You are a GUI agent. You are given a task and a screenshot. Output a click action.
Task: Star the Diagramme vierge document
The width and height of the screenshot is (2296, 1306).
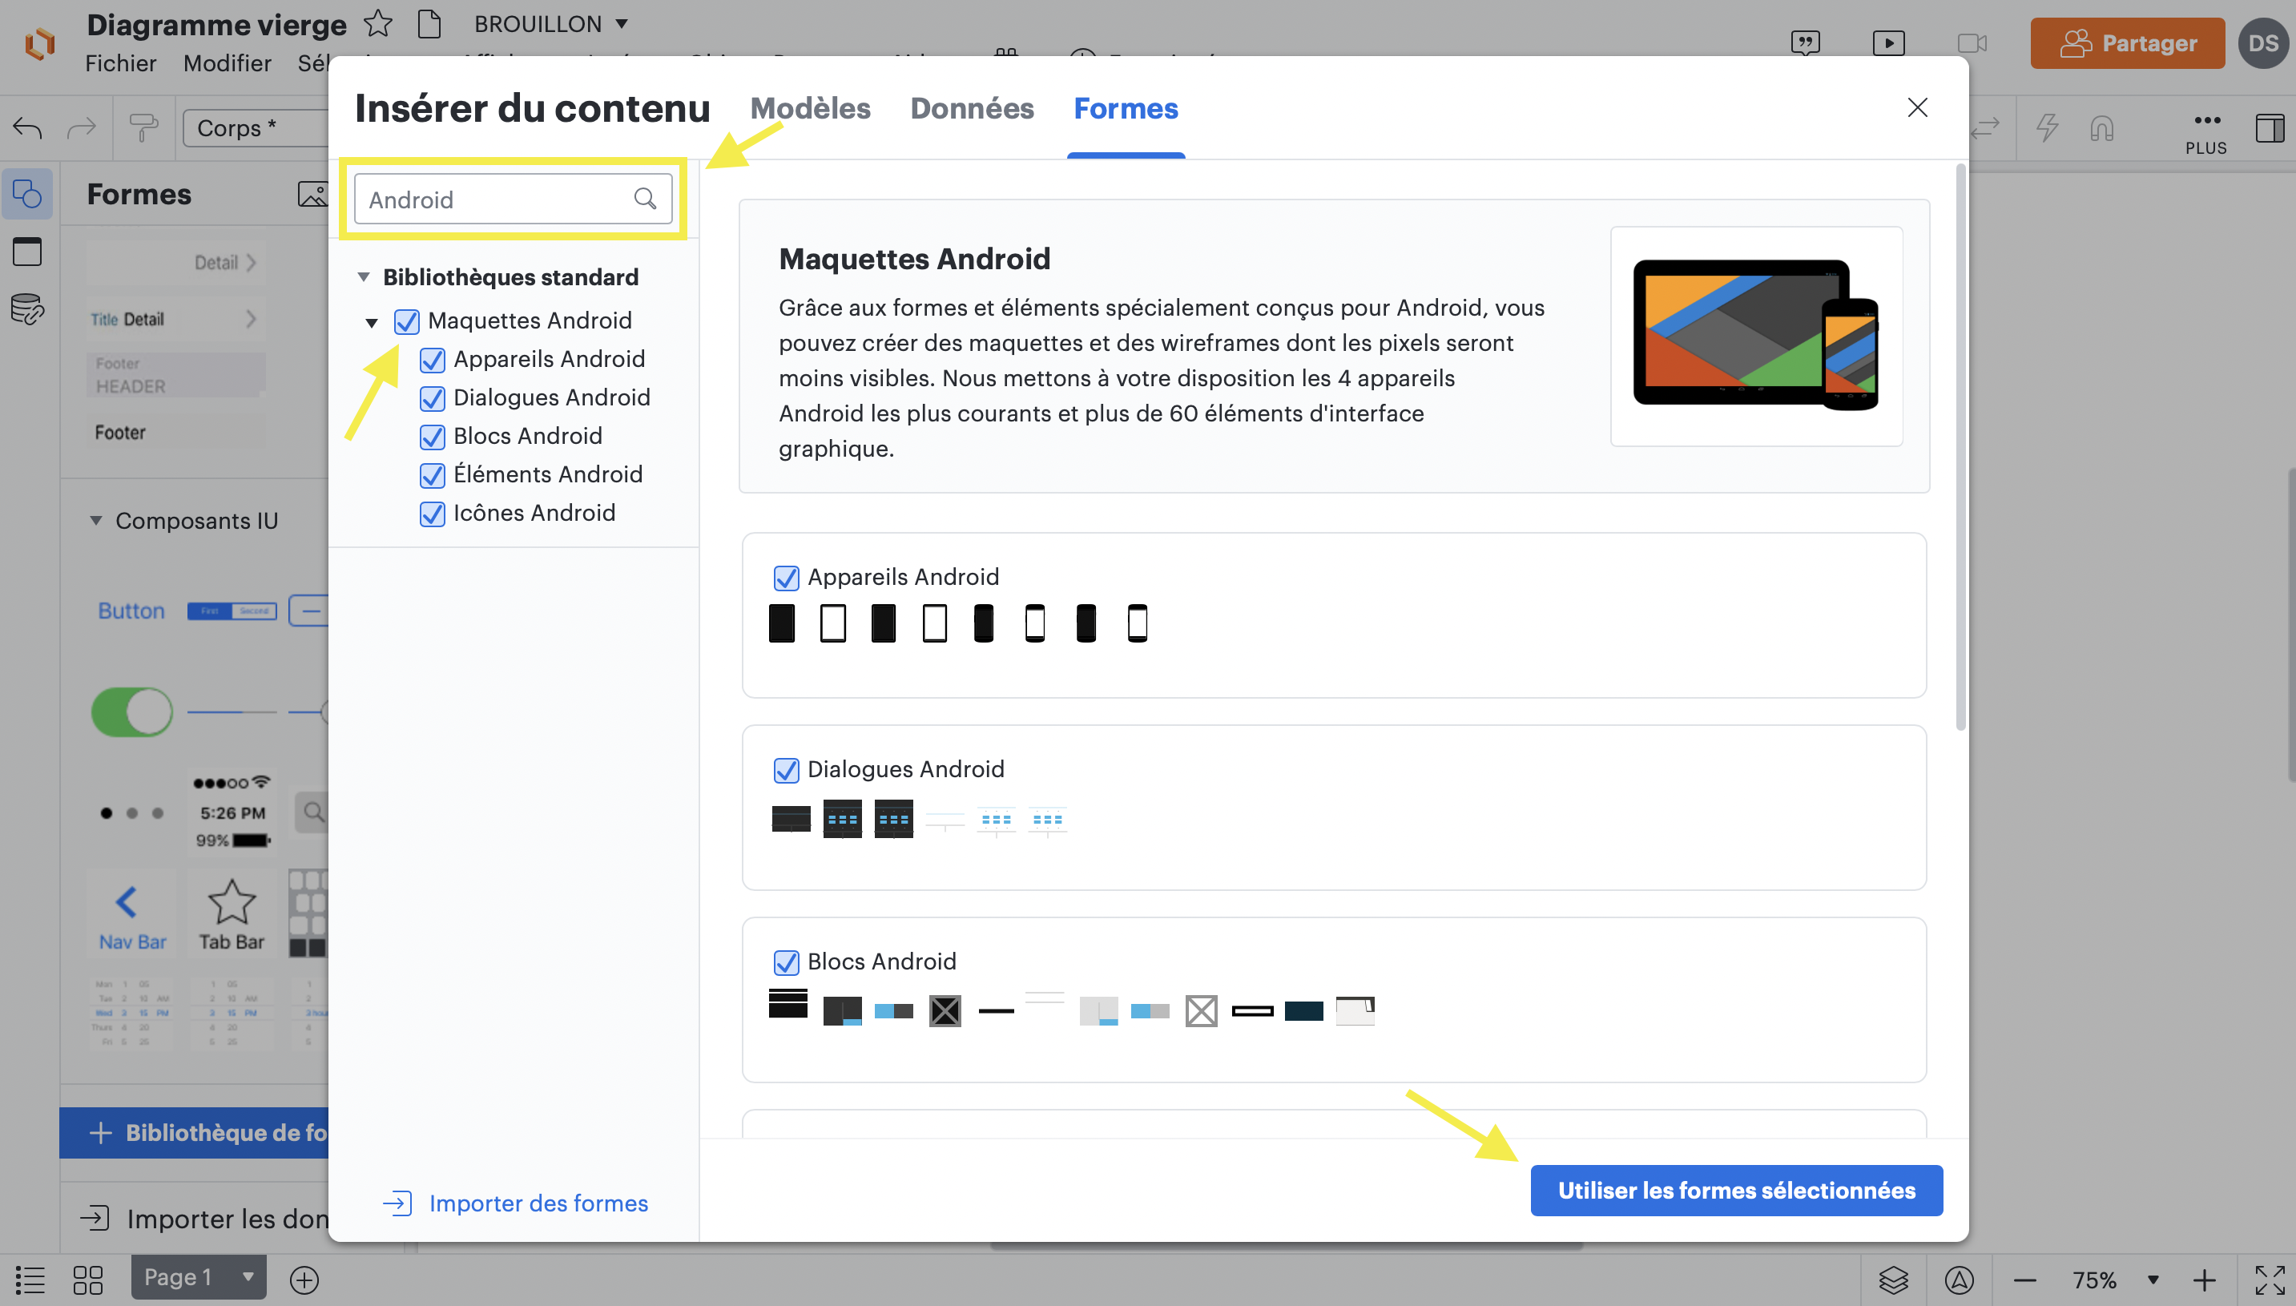point(377,23)
